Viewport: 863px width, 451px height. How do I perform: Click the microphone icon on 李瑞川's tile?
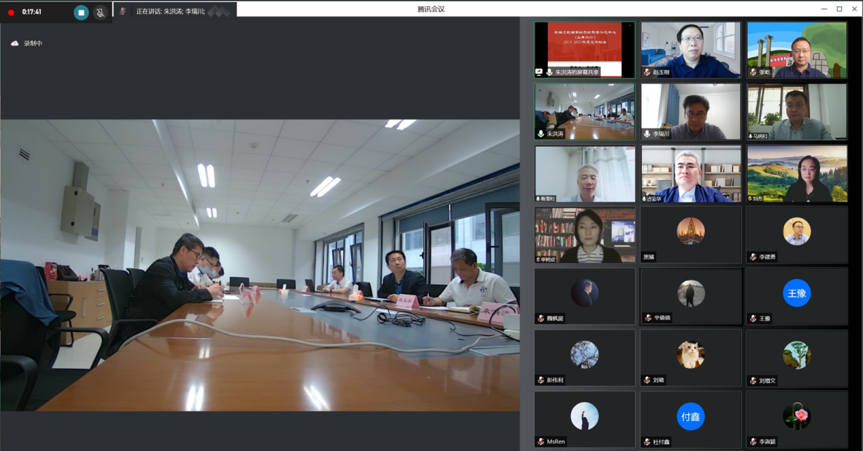point(647,134)
